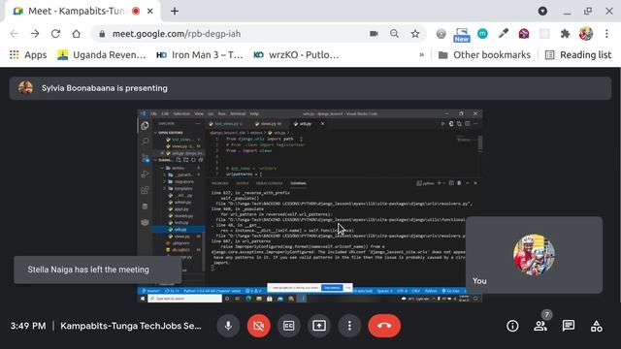Click Sylvia Boonabaana's presenter avatar
Screen dimensions: 621x349
[26, 88]
